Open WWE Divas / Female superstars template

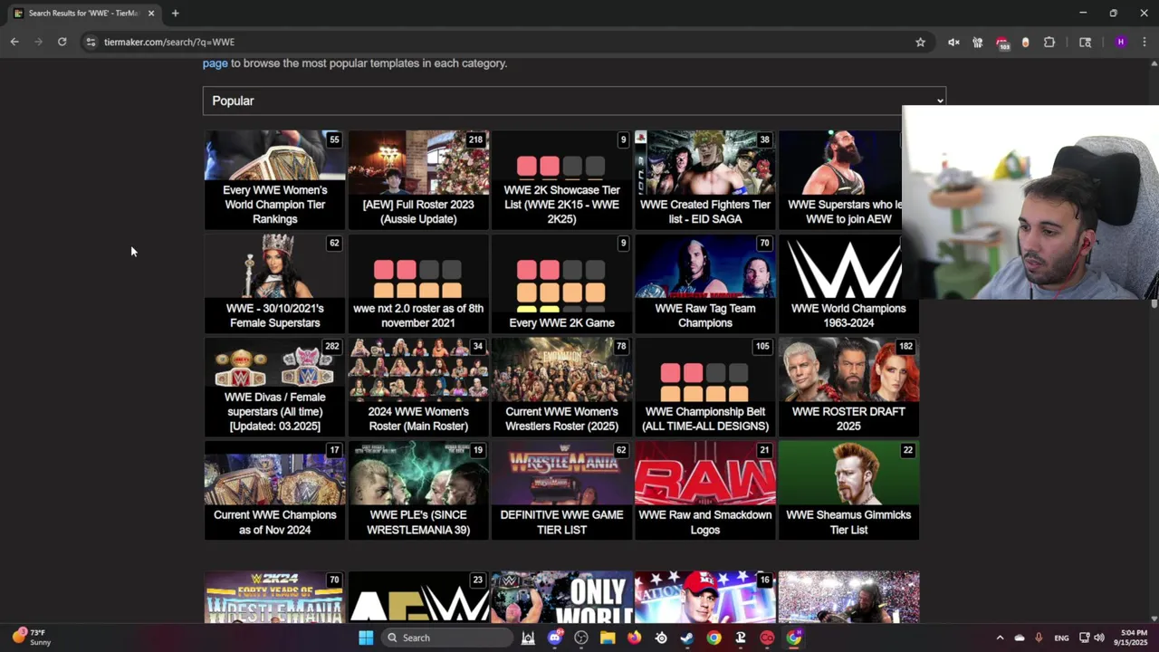274,387
